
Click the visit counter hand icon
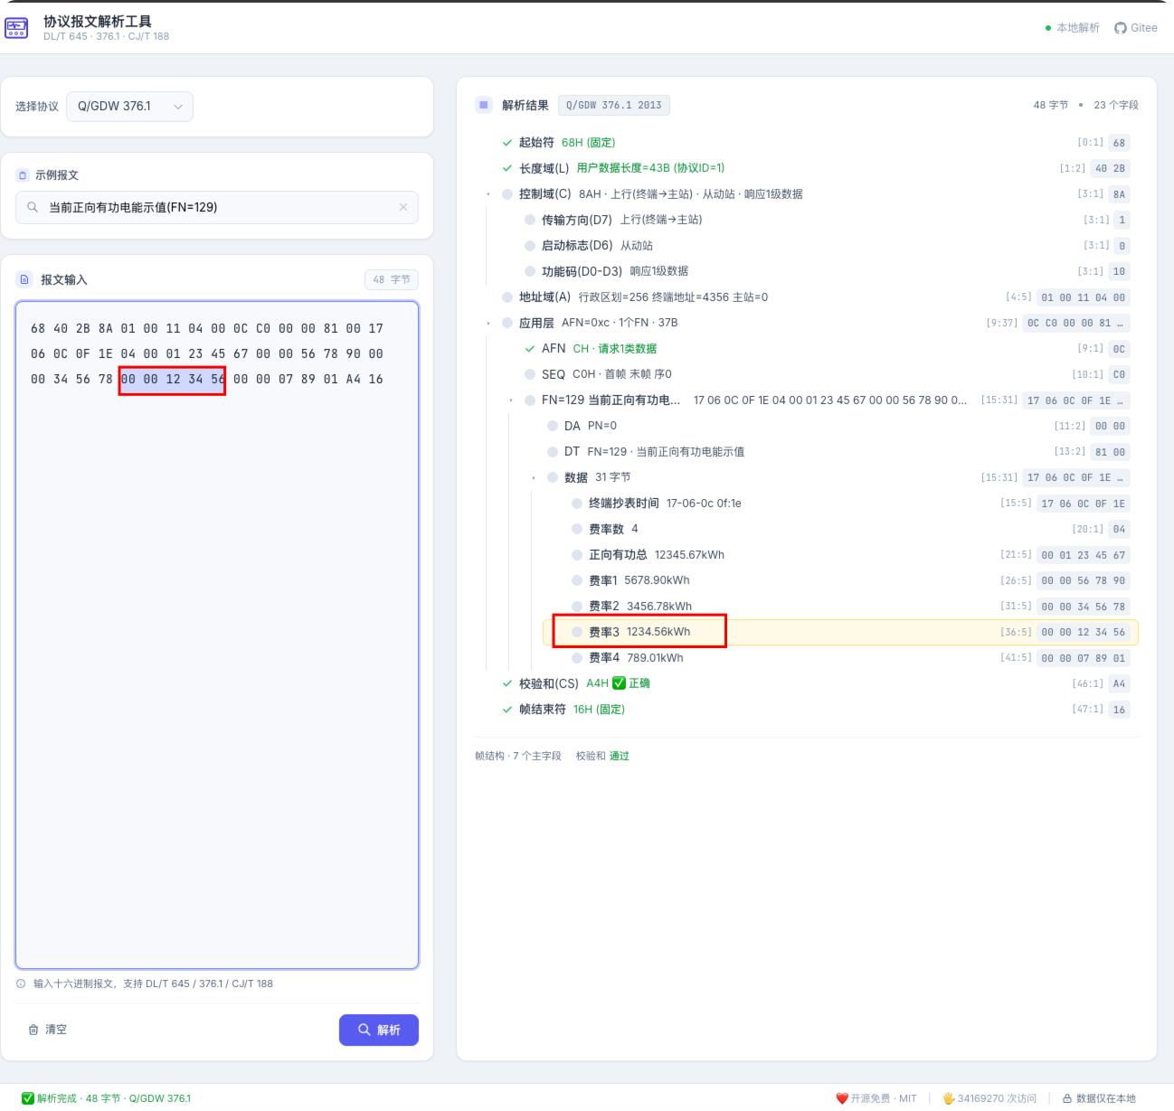tap(949, 1098)
